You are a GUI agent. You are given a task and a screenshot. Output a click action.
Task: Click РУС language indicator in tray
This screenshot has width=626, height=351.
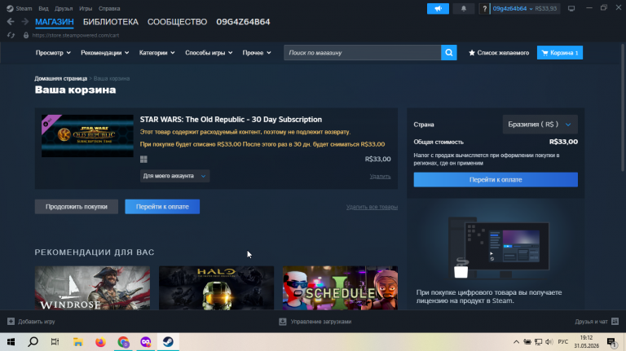pos(563,342)
